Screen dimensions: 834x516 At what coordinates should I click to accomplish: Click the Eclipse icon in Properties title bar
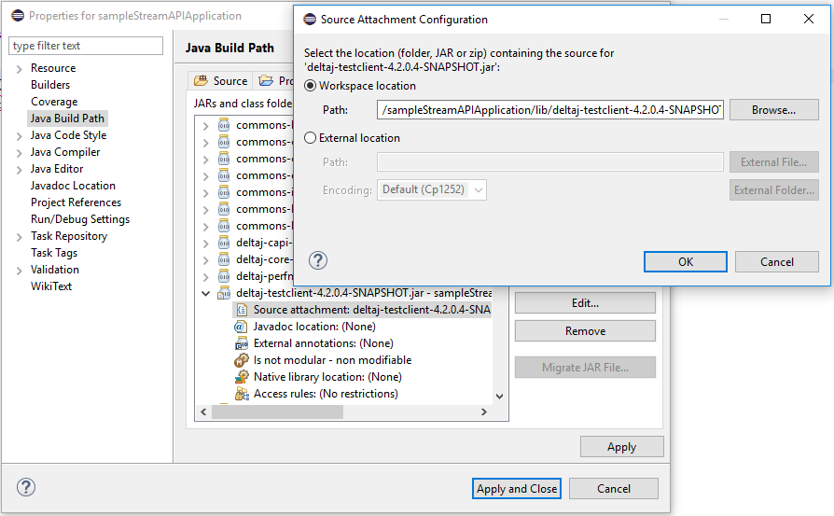pyautogui.click(x=18, y=16)
